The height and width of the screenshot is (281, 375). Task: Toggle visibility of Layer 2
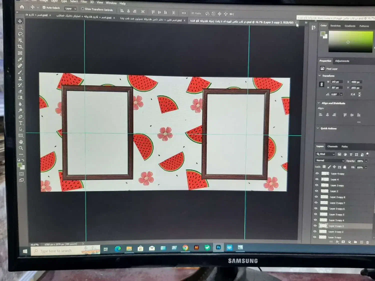pos(316,191)
